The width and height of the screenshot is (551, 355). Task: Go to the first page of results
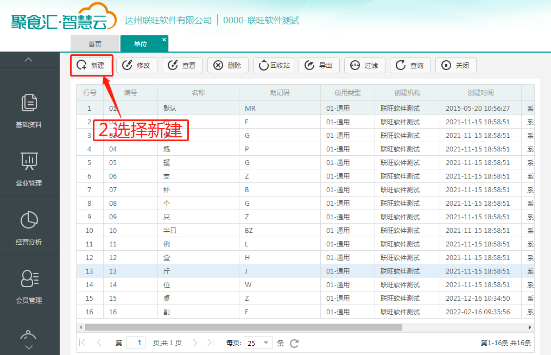tap(82, 343)
